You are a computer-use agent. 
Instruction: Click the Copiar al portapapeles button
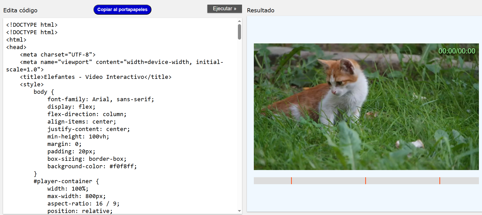pos(122,10)
